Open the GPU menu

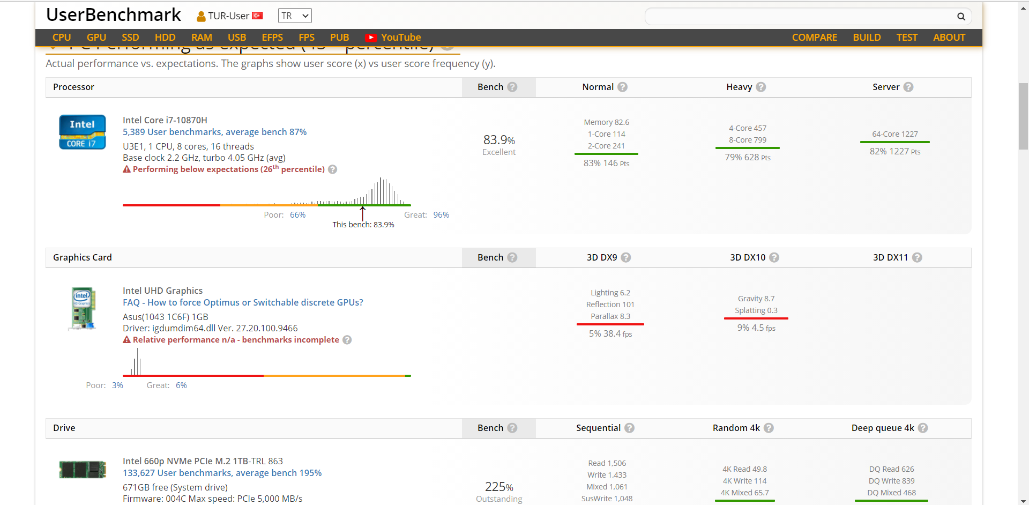(96, 38)
